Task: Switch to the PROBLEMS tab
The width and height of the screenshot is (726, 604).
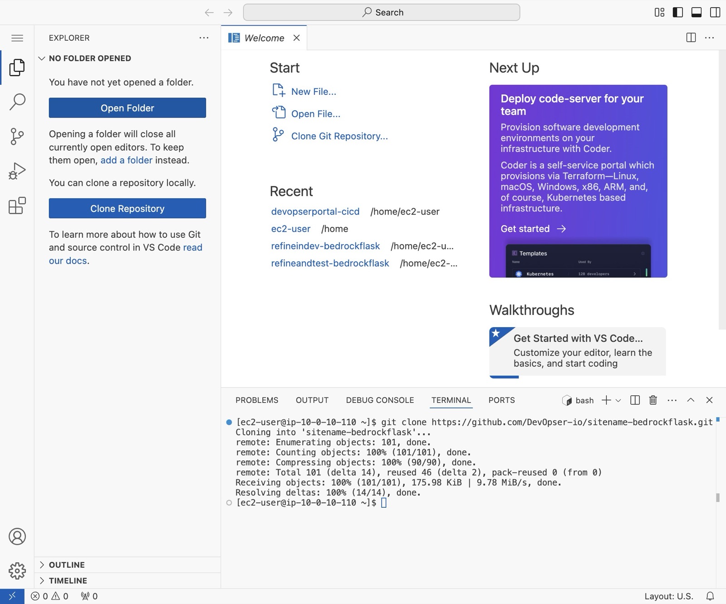Action: click(257, 400)
